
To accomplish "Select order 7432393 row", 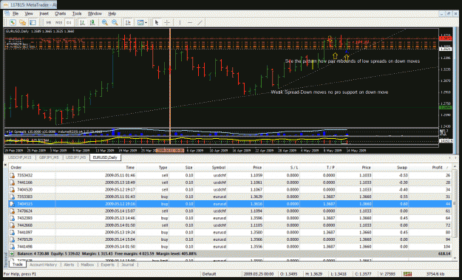I will click(x=230, y=218).
